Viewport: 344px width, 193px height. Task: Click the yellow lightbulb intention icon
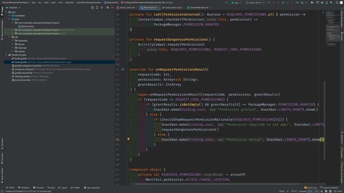(128, 139)
